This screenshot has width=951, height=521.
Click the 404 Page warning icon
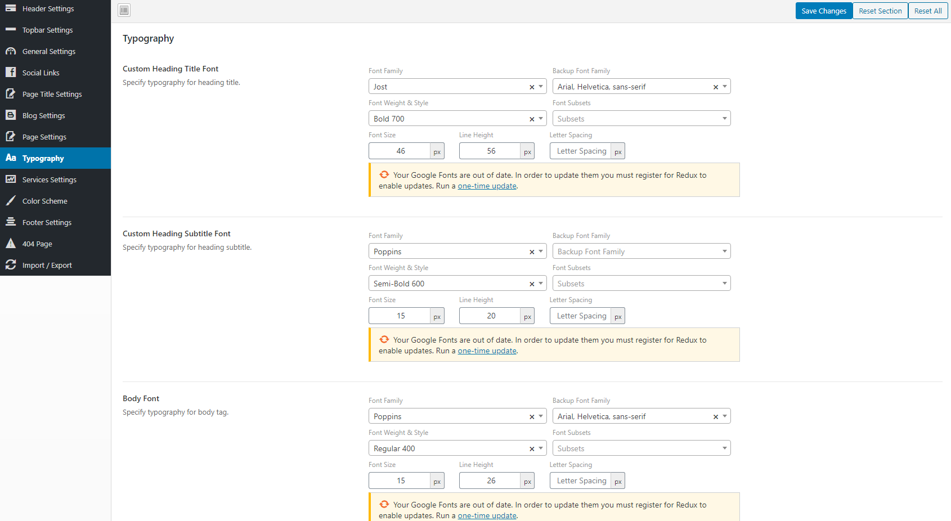point(11,243)
